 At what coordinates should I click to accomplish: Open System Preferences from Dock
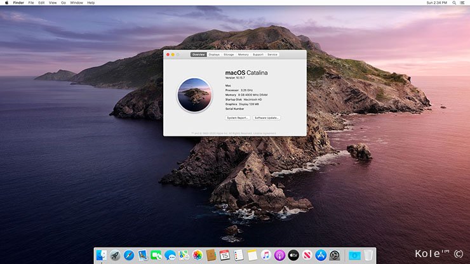[x=335, y=254]
